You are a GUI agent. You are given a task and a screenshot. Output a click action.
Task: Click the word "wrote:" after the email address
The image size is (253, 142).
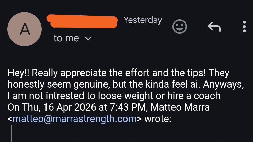click(x=158, y=119)
